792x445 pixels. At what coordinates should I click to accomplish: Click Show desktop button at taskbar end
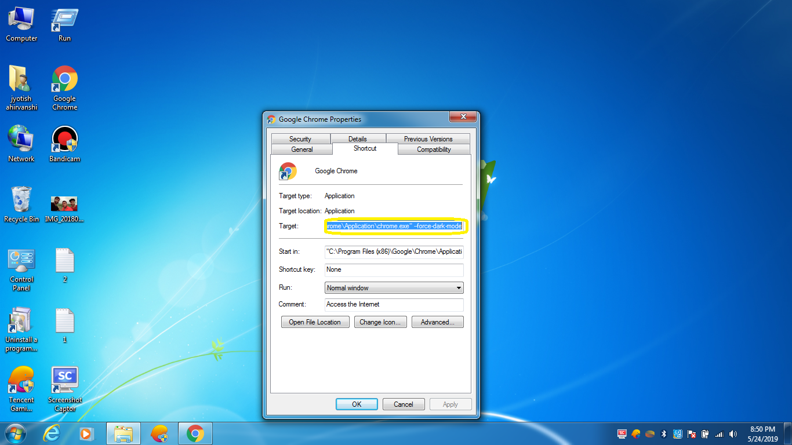pyautogui.click(x=788, y=433)
